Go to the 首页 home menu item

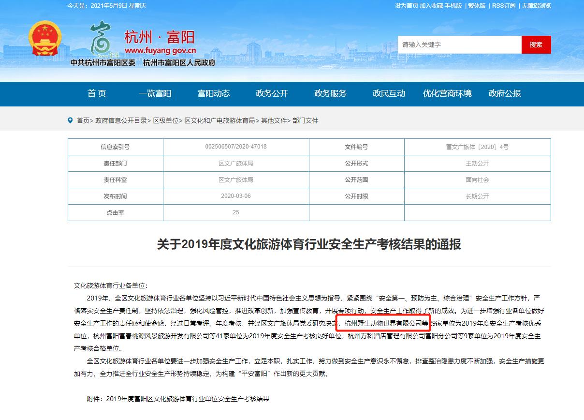point(97,94)
